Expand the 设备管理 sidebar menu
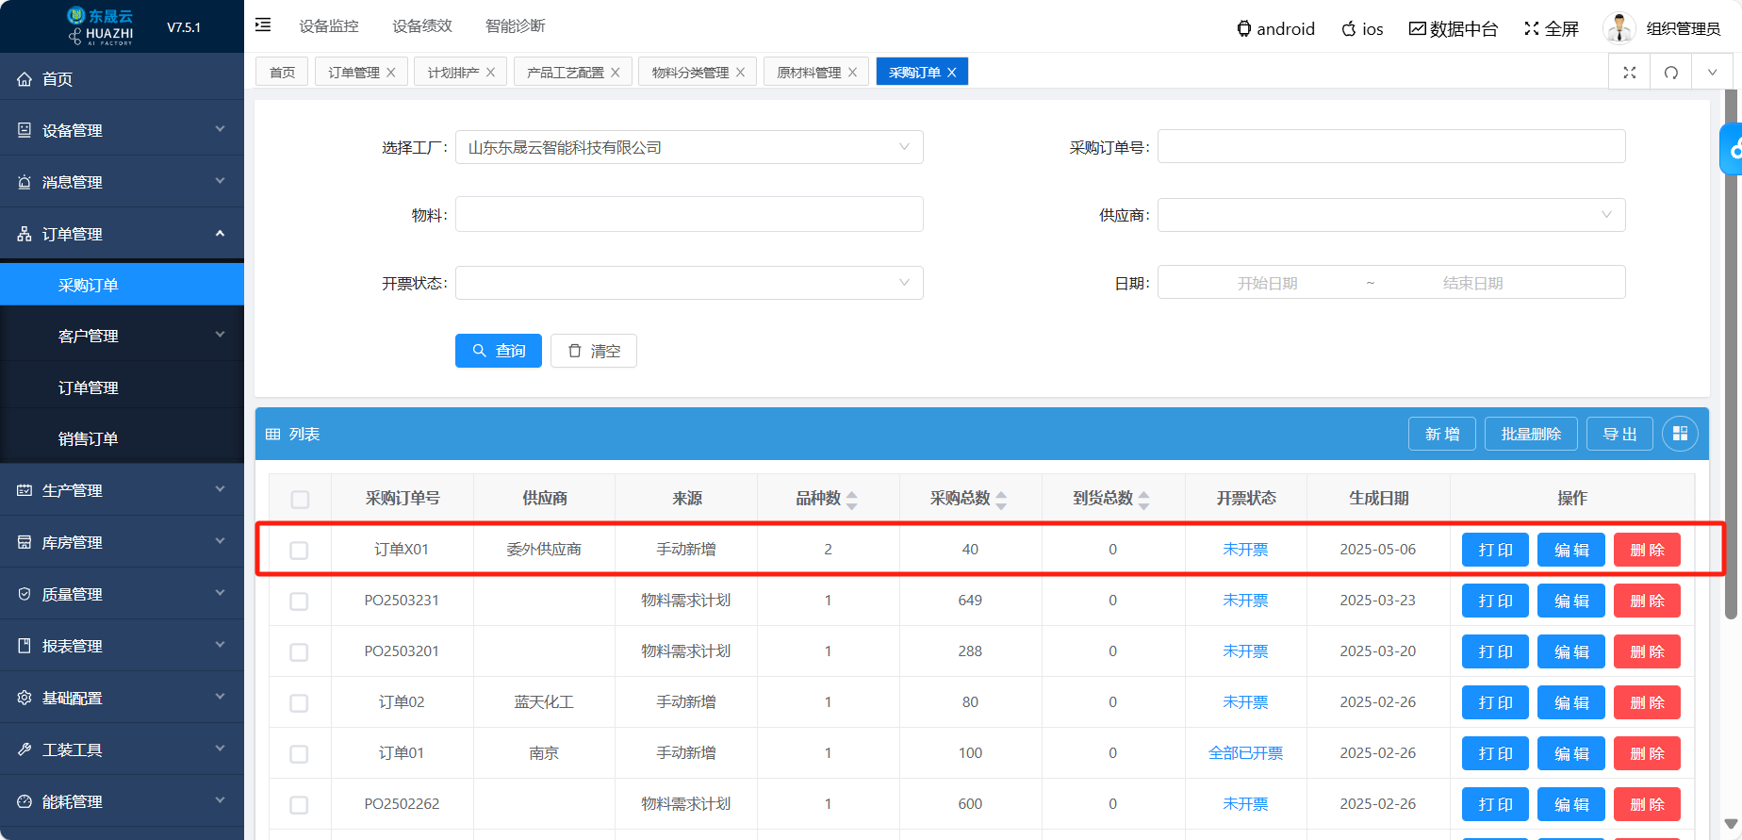The image size is (1742, 840). (122, 130)
